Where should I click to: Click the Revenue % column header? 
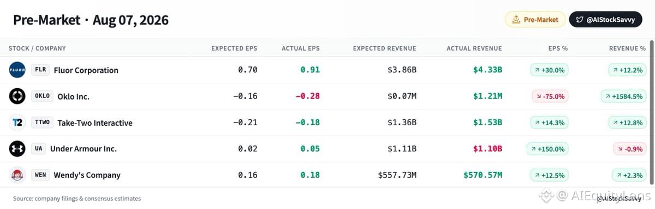(628, 48)
